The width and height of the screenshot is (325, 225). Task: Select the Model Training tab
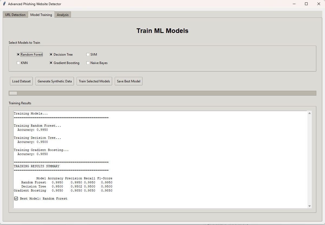pyautogui.click(x=41, y=15)
